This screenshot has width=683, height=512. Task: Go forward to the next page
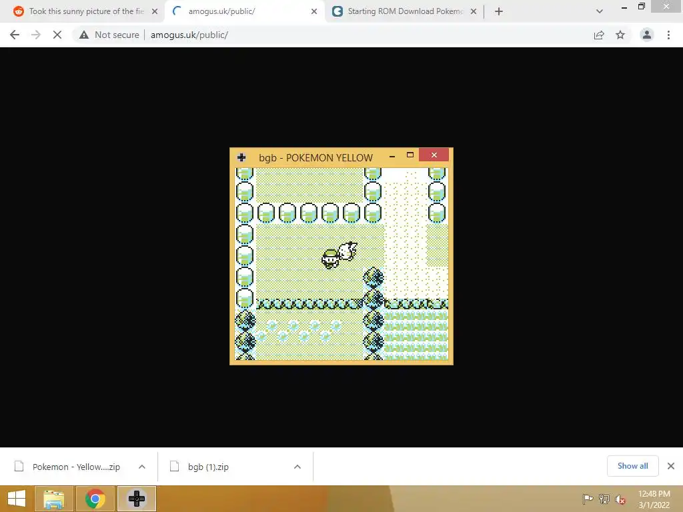(36, 35)
